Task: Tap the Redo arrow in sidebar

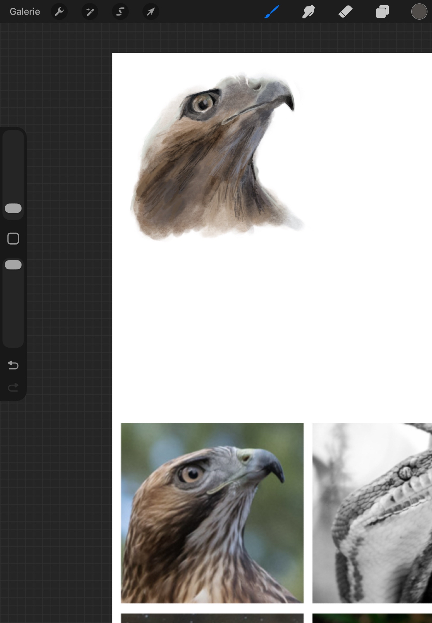Action: (x=13, y=387)
